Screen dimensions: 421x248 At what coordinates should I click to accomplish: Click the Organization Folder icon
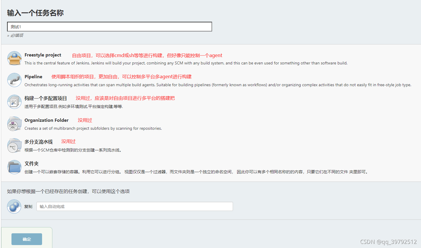coord(14,124)
